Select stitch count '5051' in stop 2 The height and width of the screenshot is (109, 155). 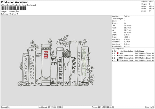point(121,56)
